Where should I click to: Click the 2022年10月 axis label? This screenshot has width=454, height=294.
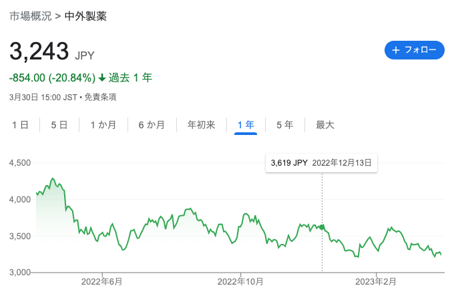240,281
